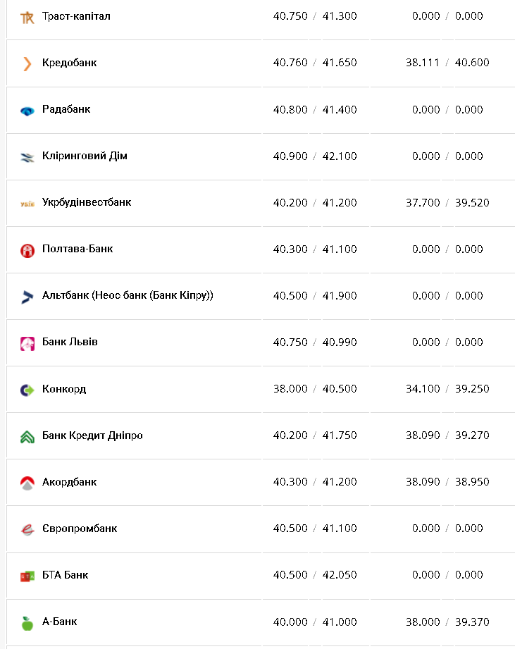The image size is (515, 649).
Task: Click the pink Банк Львів logo icon
Action: pyautogui.click(x=27, y=343)
